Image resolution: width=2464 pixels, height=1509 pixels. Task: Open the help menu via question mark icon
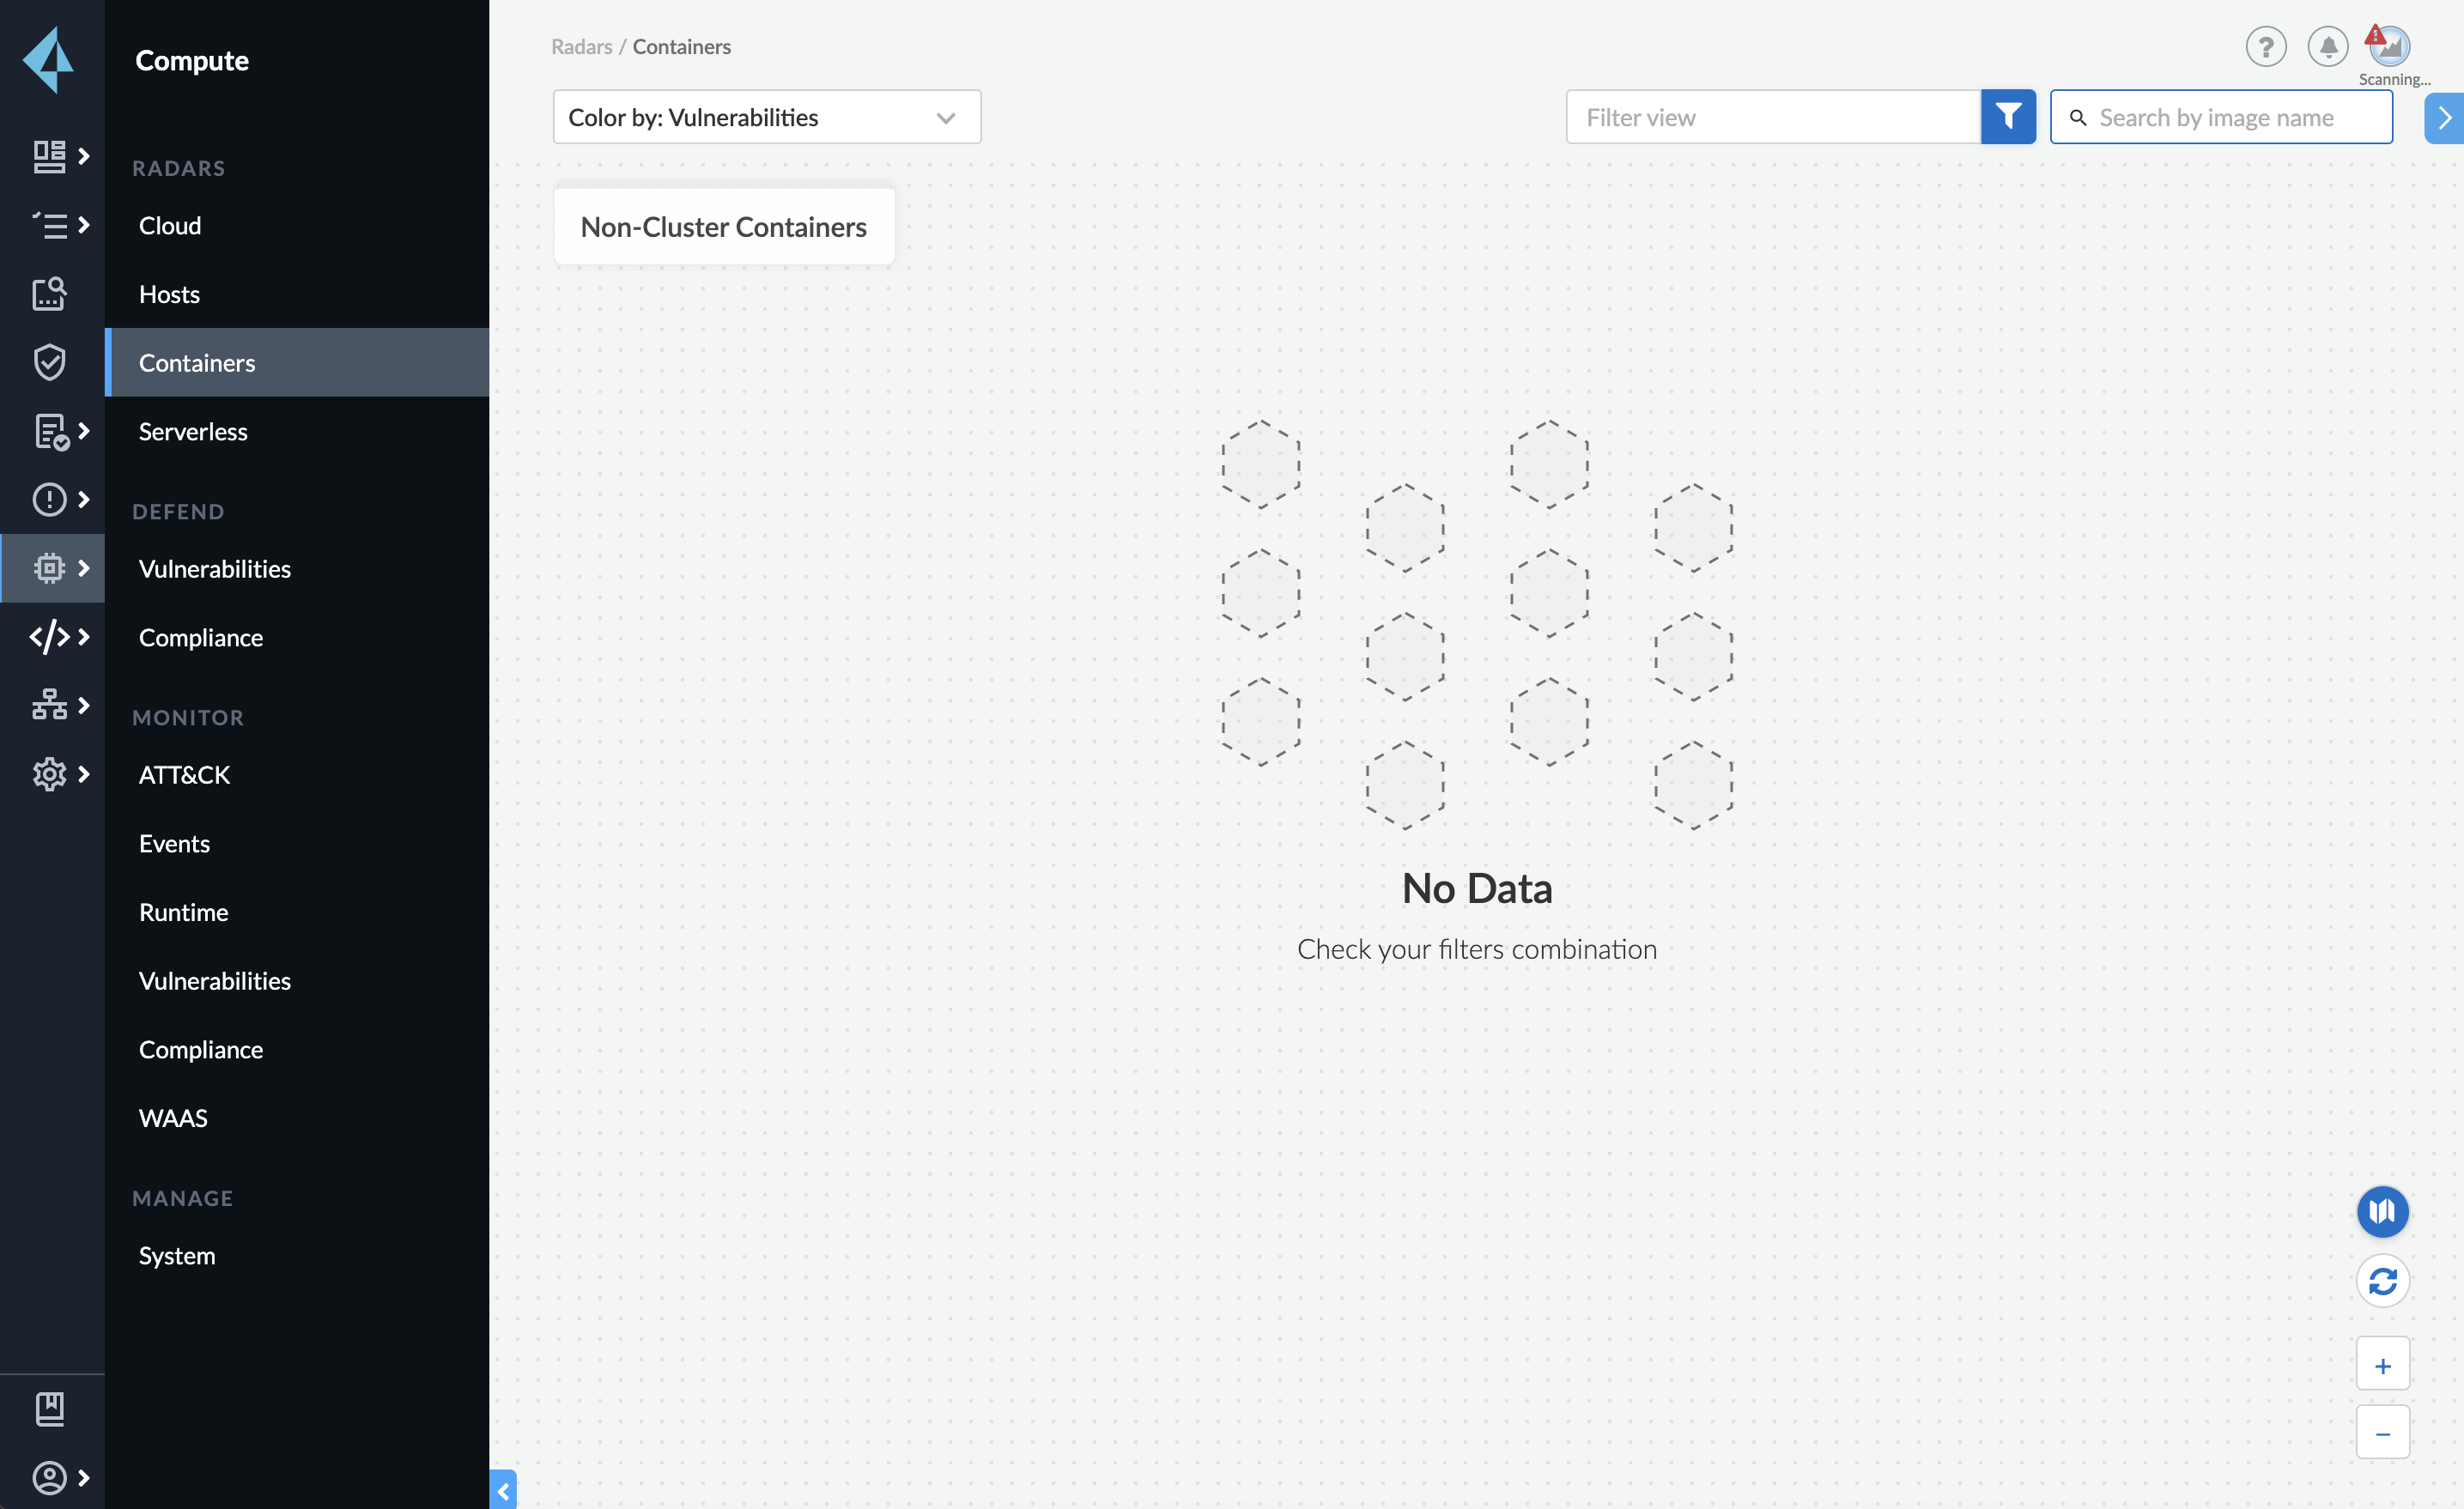click(x=2266, y=46)
